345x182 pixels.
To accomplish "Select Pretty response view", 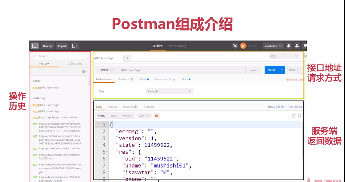I will point(102,116).
